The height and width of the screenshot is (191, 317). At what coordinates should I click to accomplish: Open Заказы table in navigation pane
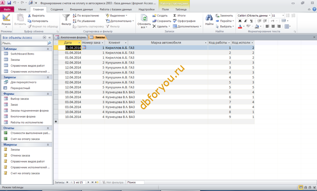[x=15, y=60]
